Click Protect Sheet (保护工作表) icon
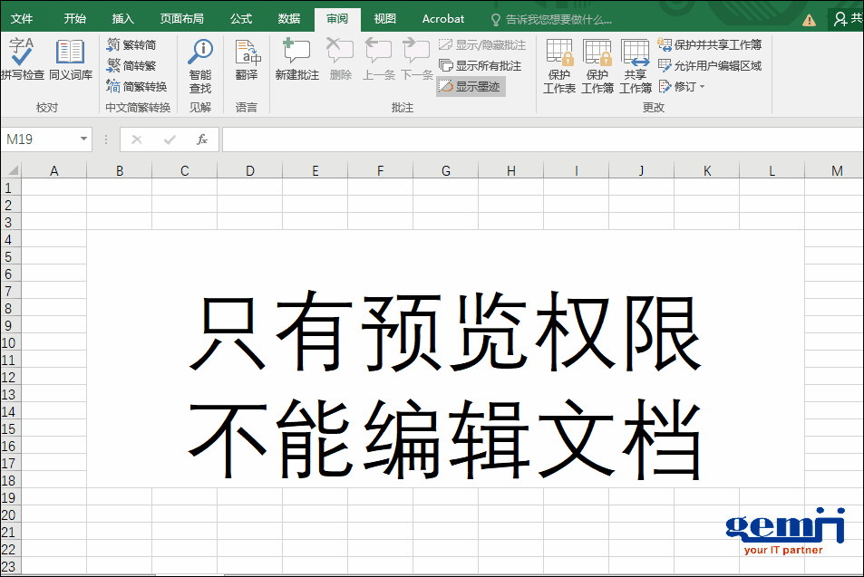Viewport: 864px width, 577px height. pyautogui.click(x=559, y=66)
